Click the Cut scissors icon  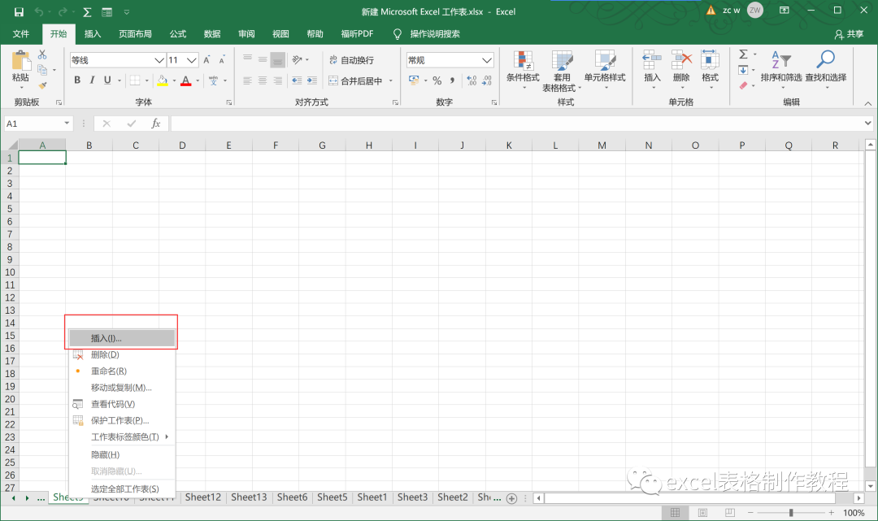(x=42, y=54)
